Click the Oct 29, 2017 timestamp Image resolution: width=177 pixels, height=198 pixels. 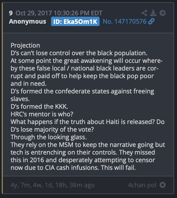pyautogui.click(x=59, y=13)
